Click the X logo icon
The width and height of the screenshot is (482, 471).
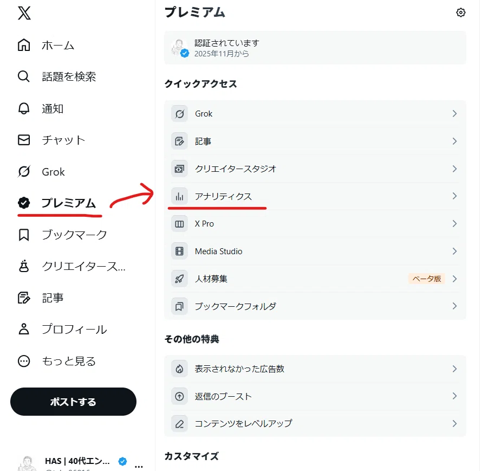pyautogui.click(x=24, y=13)
